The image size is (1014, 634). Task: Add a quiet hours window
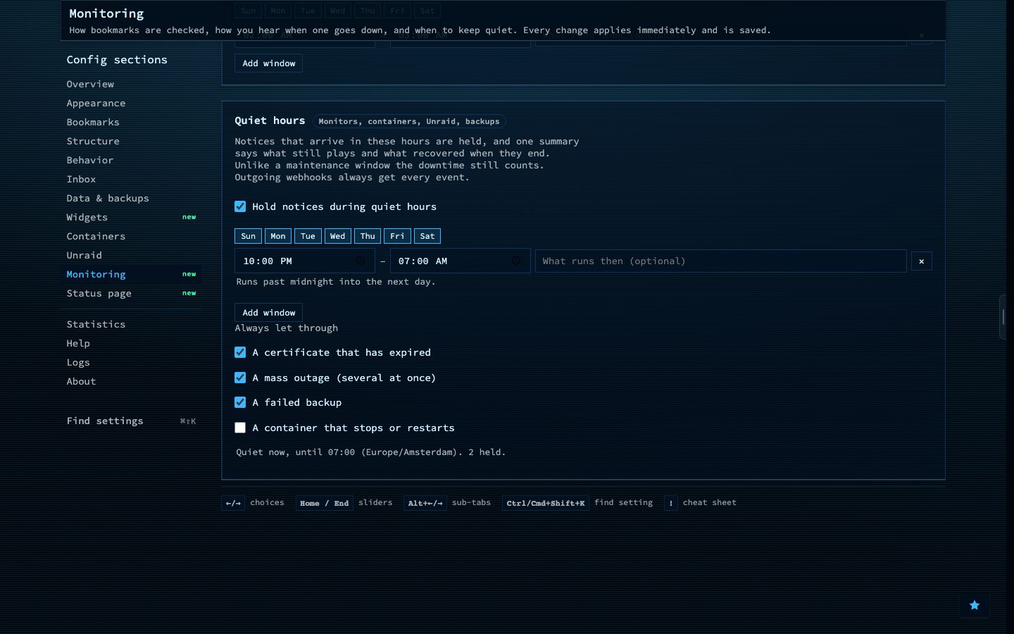[x=268, y=312]
